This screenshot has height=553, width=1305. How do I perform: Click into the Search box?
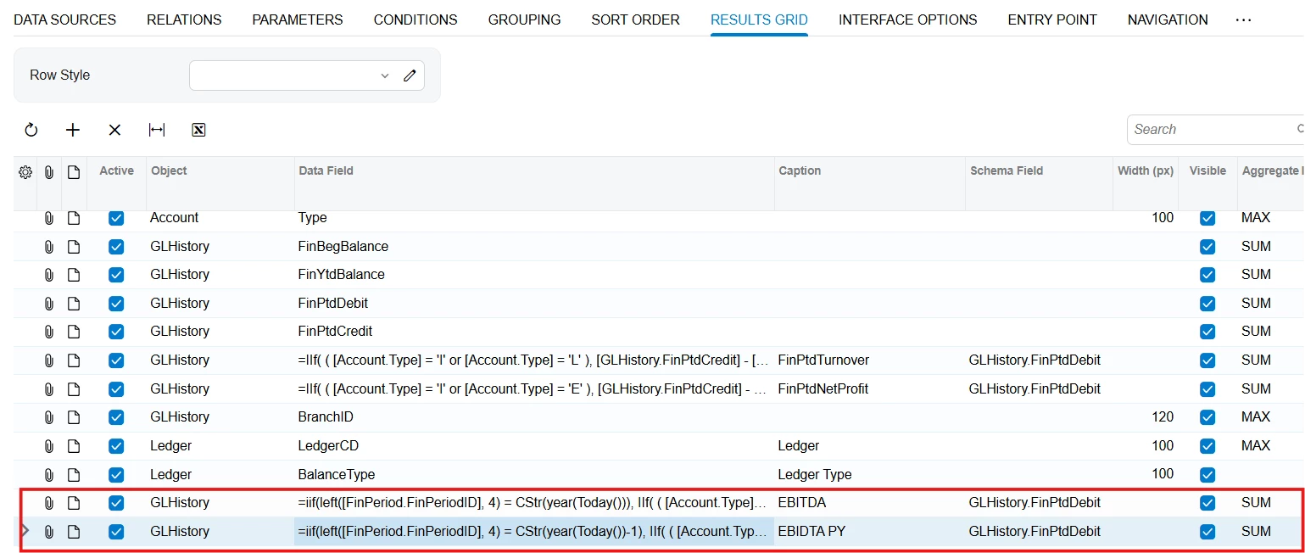(x=1213, y=130)
